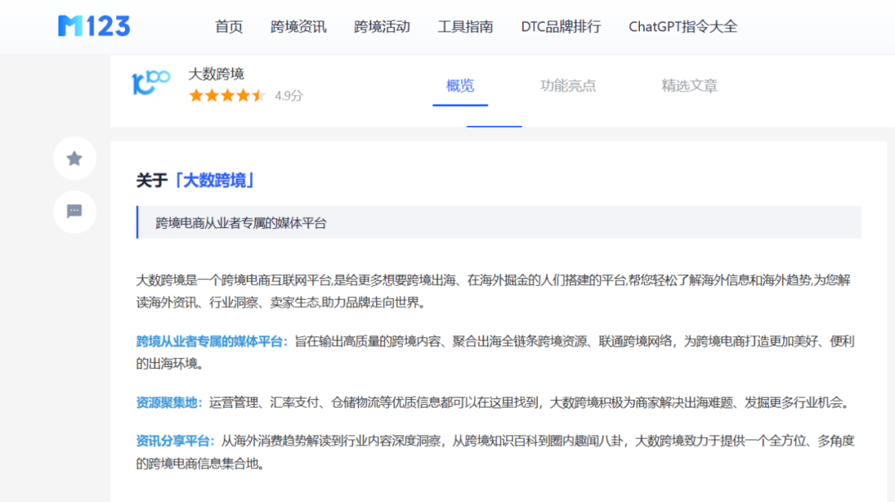Click the 大数跨境 title next to logo

(216, 74)
